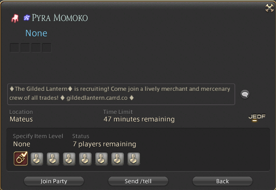
Task: Click the red chair category icon
Action: click(15, 18)
